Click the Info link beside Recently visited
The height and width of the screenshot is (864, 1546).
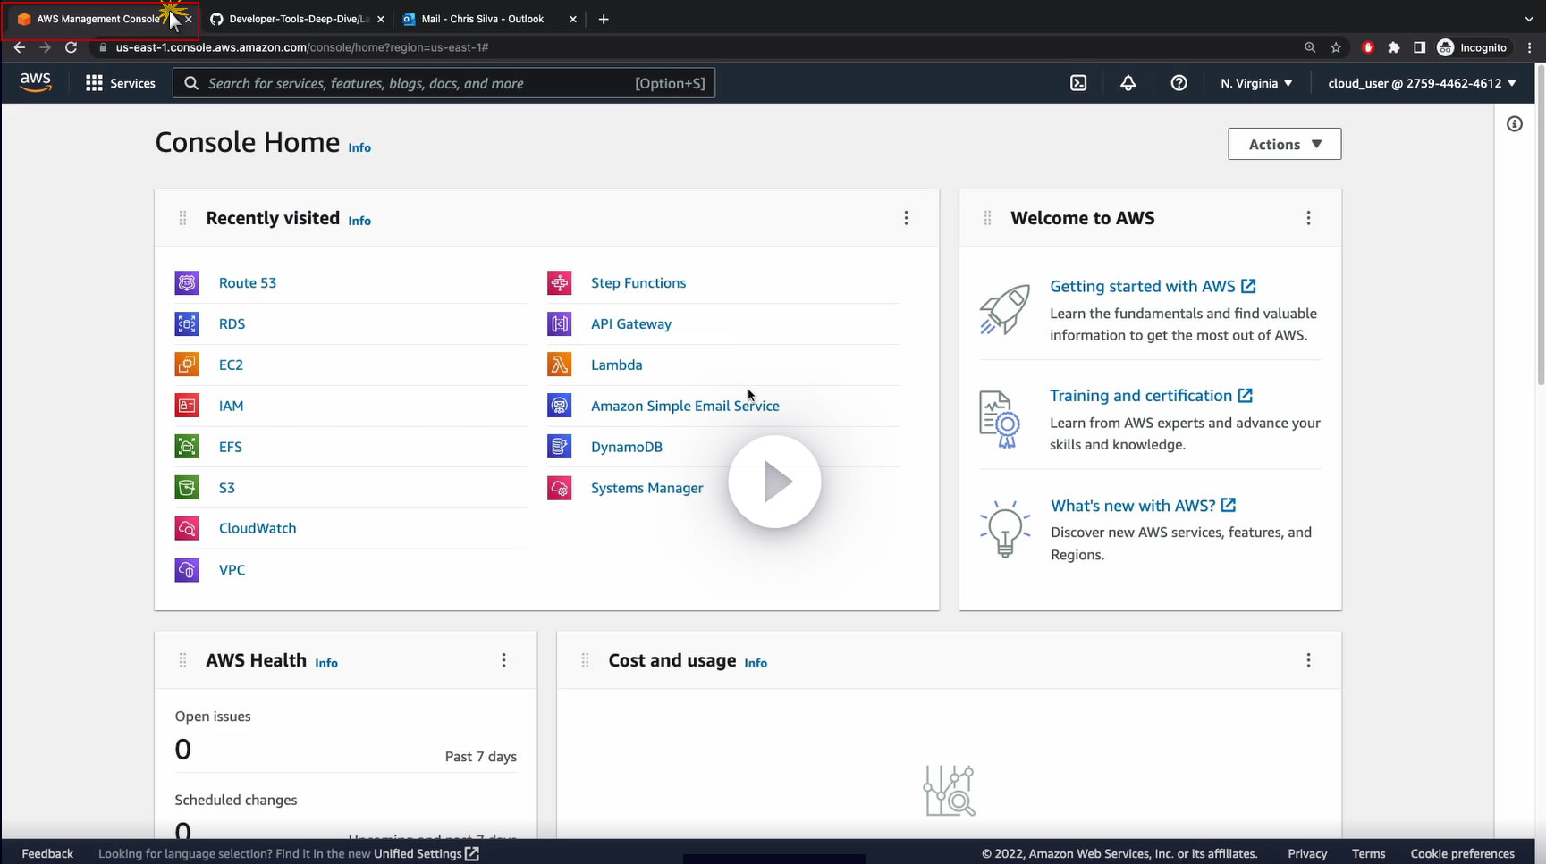tap(359, 221)
